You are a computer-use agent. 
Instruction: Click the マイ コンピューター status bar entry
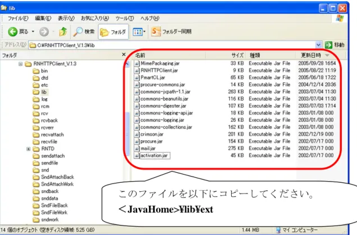click(x=296, y=230)
